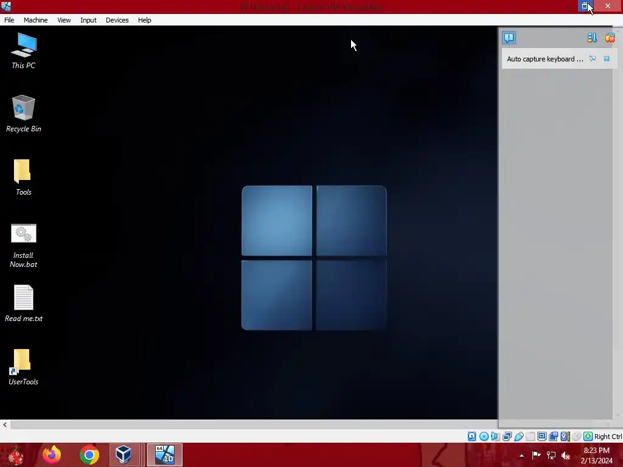Show hidden tray icons arrow

tap(521, 455)
